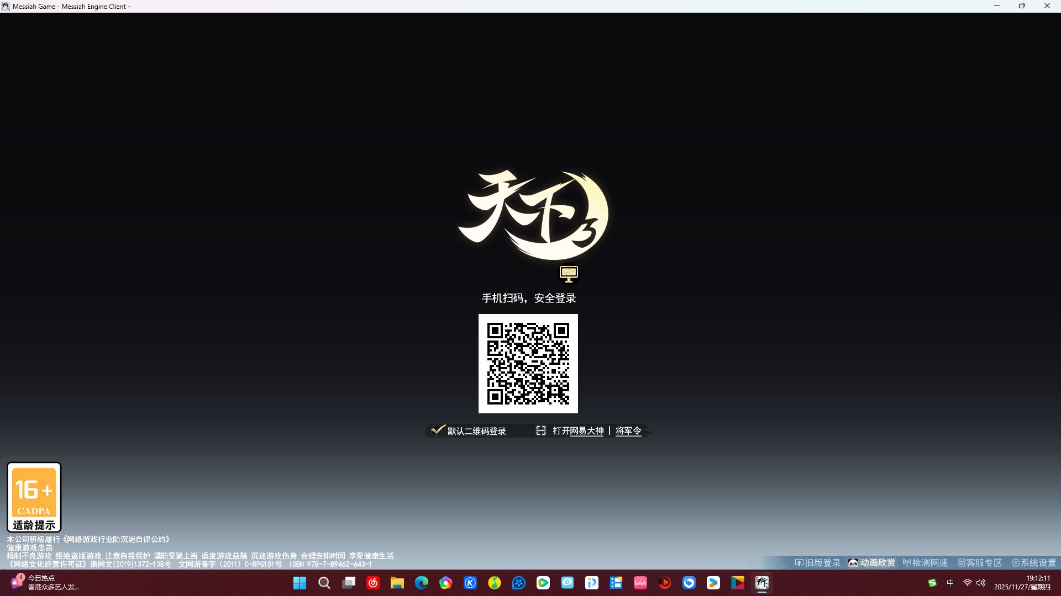Click the scan icon beside 打开网易大神
The width and height of the screenshot is (1061, 596).
pyautogui.click(x=540, y=430)
